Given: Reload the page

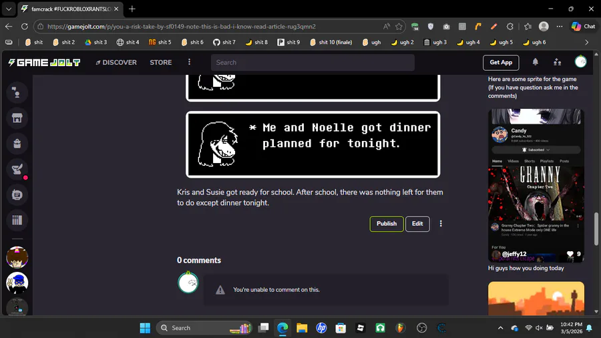Looking at the screenshot, I should 25,27.
